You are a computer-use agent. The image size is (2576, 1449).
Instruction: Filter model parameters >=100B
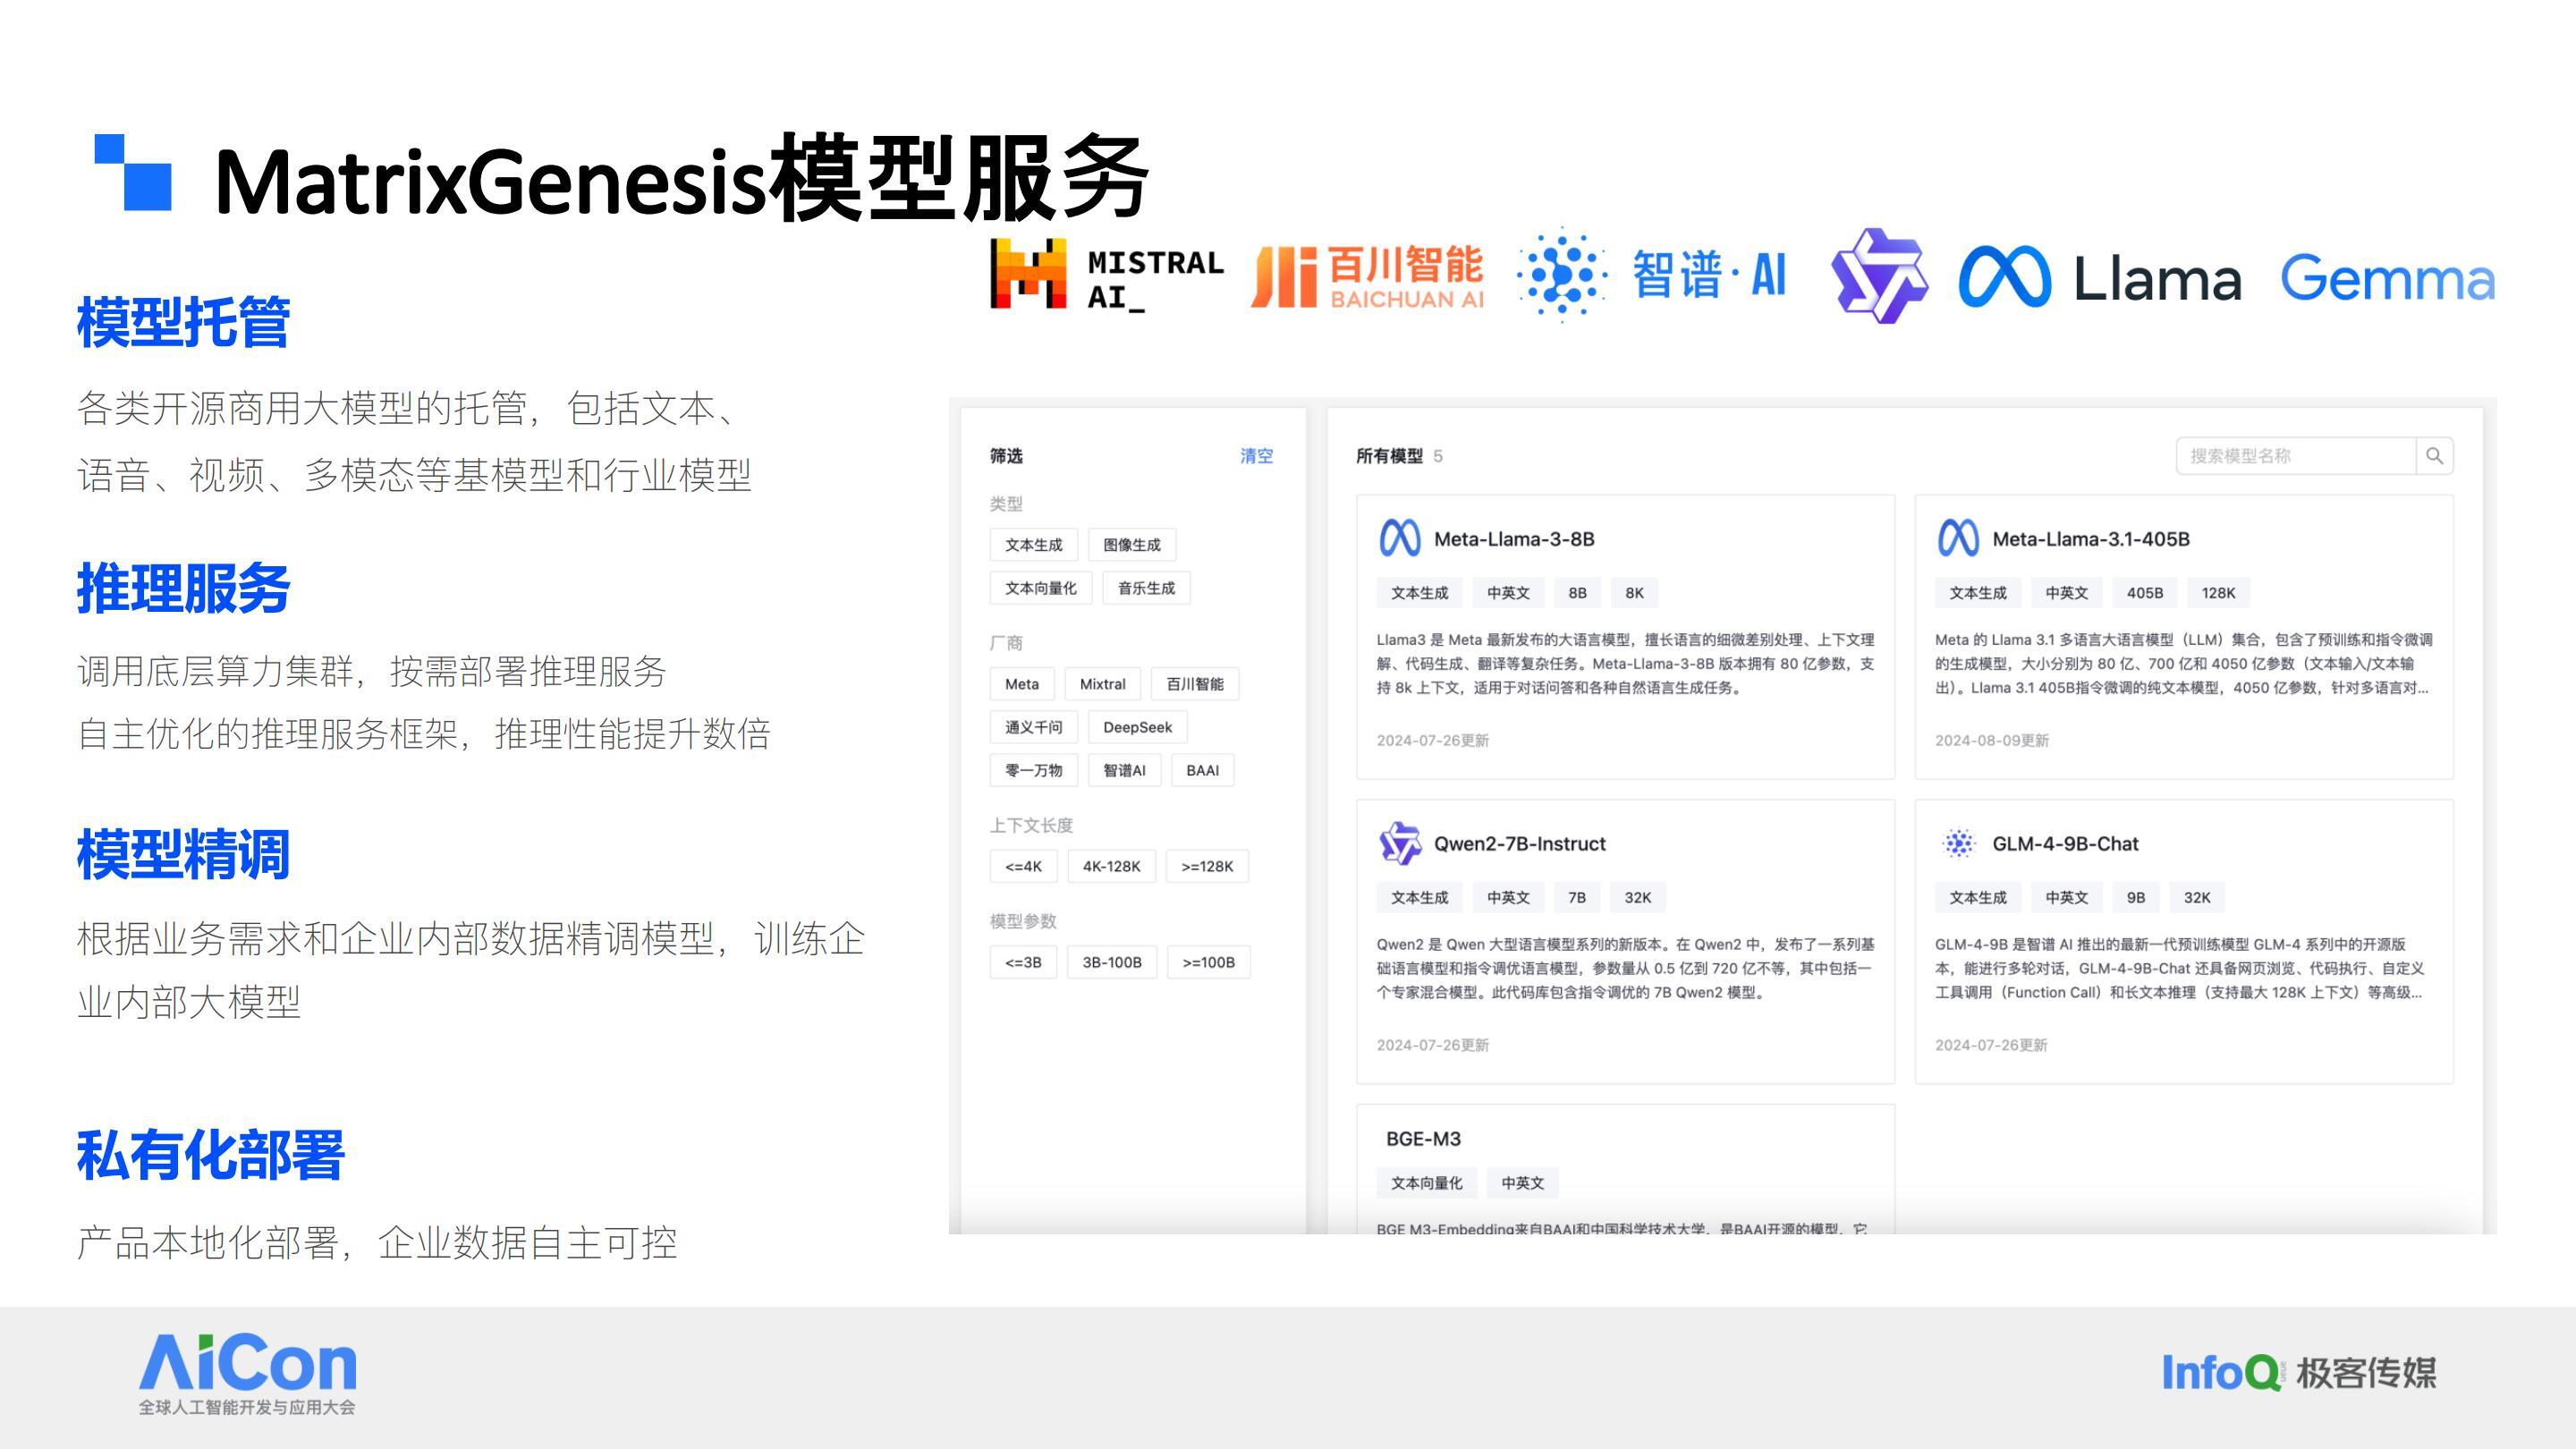1208,962
